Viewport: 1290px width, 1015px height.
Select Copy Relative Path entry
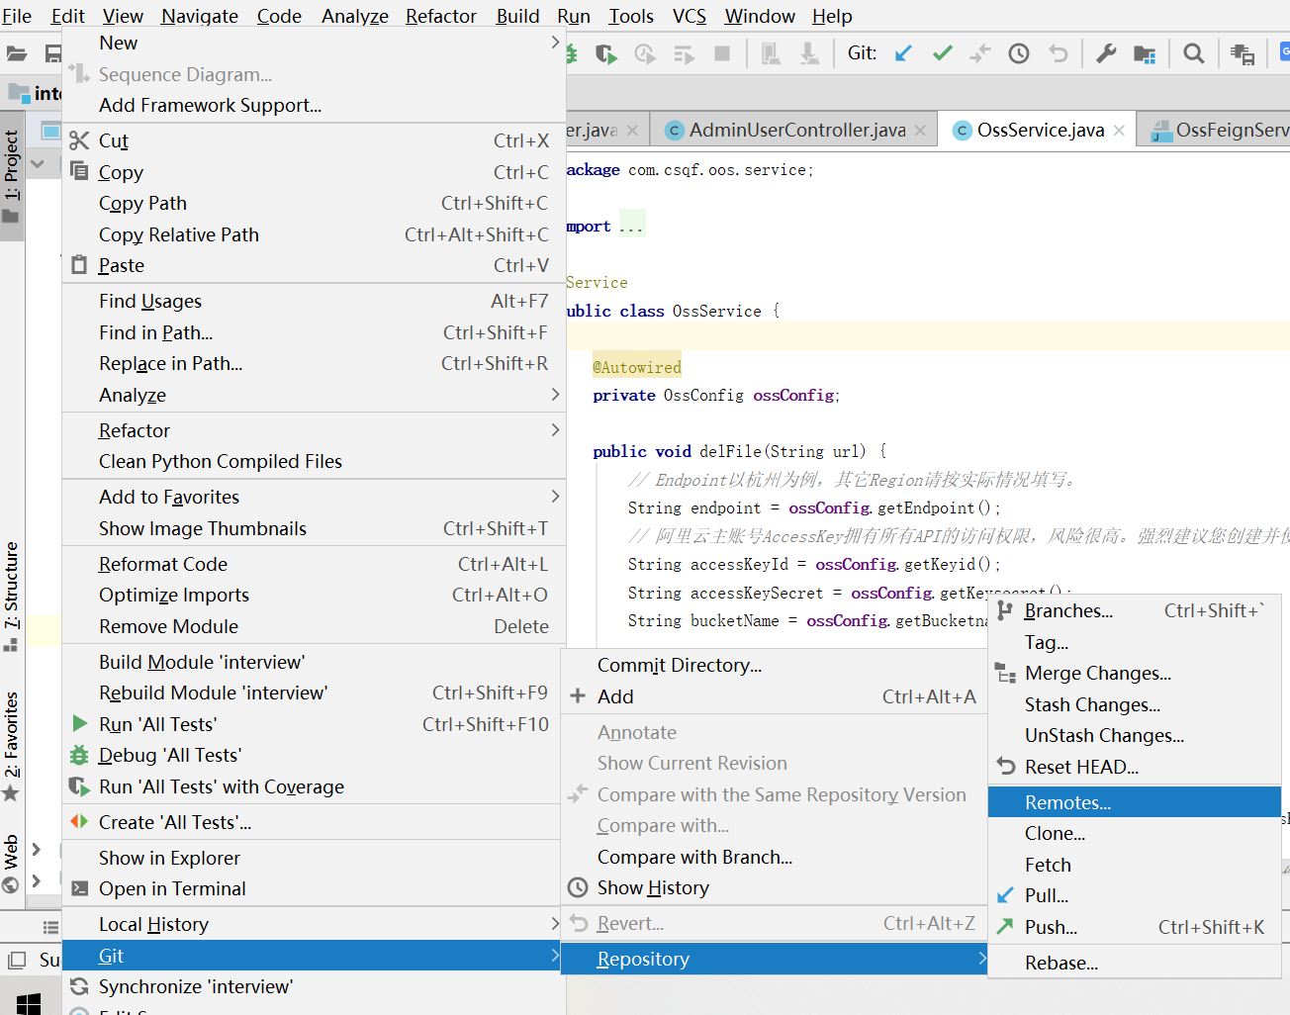(314, 234)
